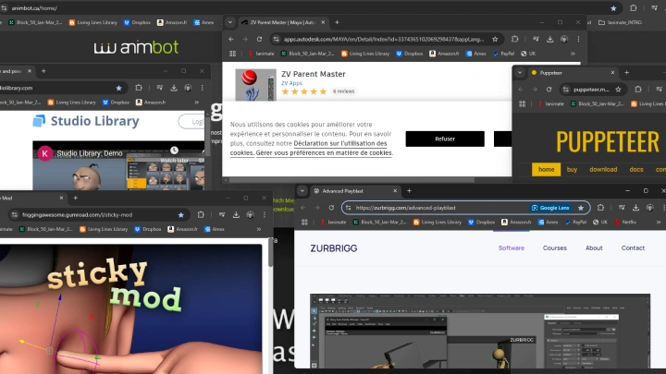Open About page on Zurbrigg site
666x374 pixels.
click(594, 248)
